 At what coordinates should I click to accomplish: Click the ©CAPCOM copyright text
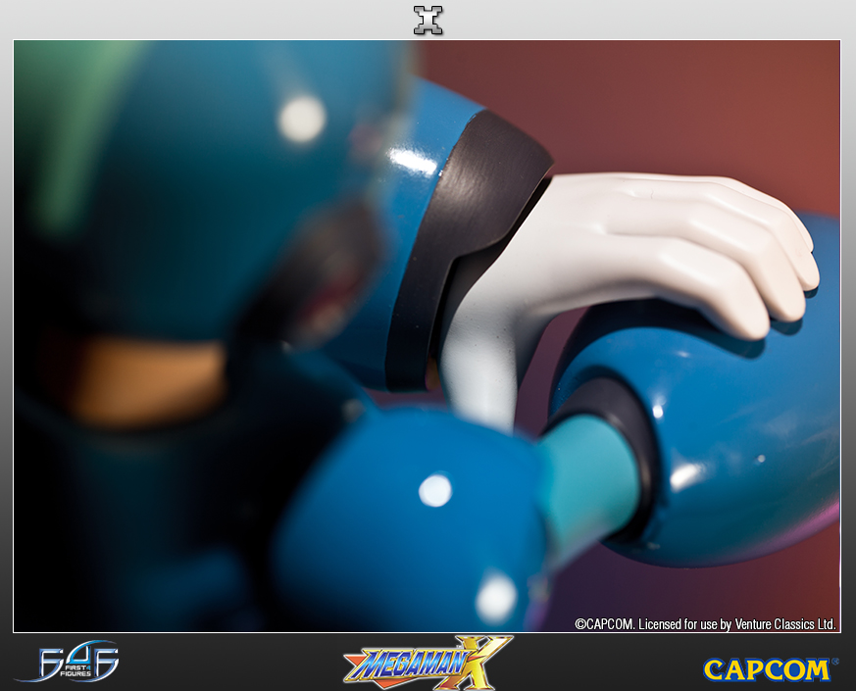[x=605, y=623]
